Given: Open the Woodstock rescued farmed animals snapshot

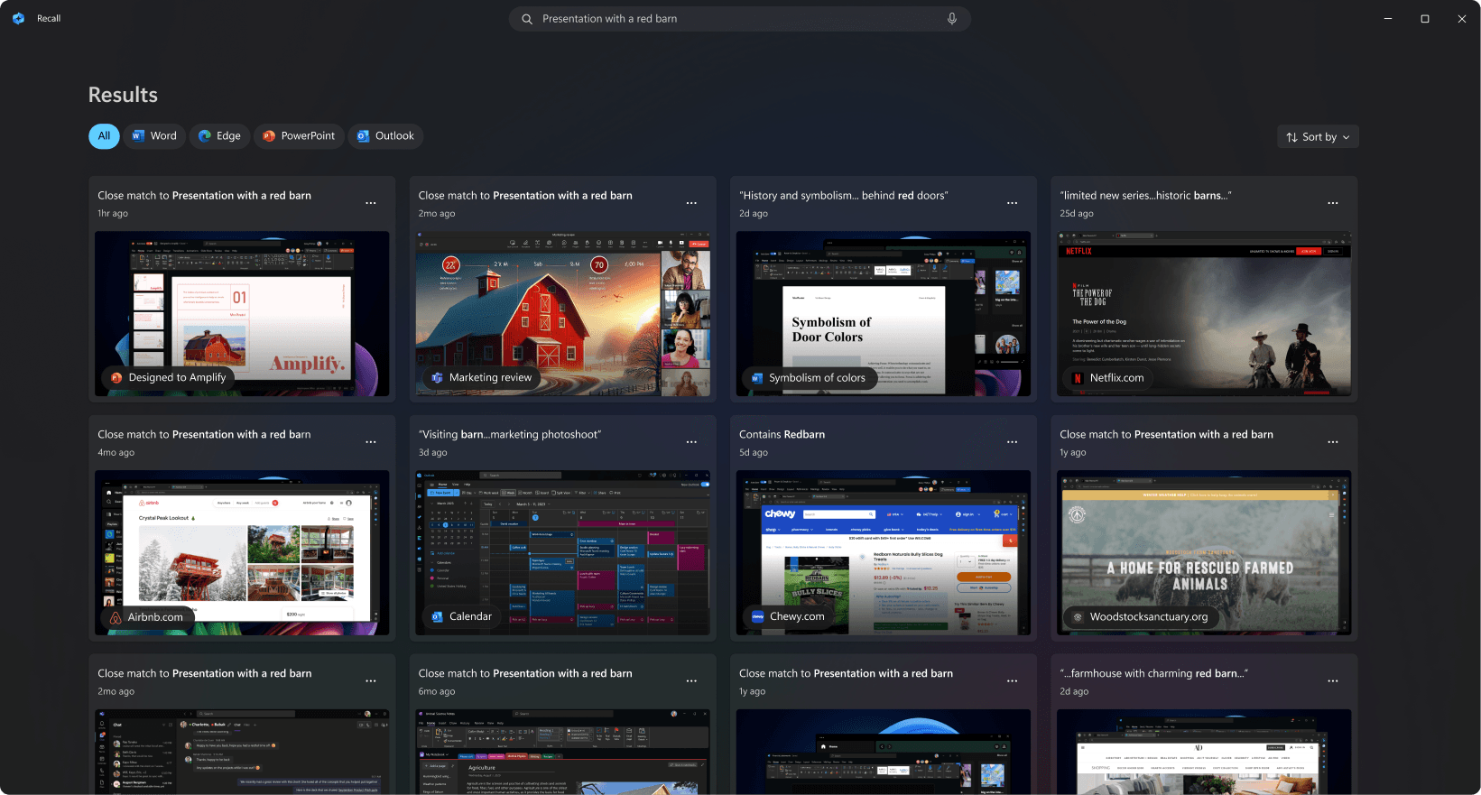Looking at the screenshot, I should point(1204,553).
